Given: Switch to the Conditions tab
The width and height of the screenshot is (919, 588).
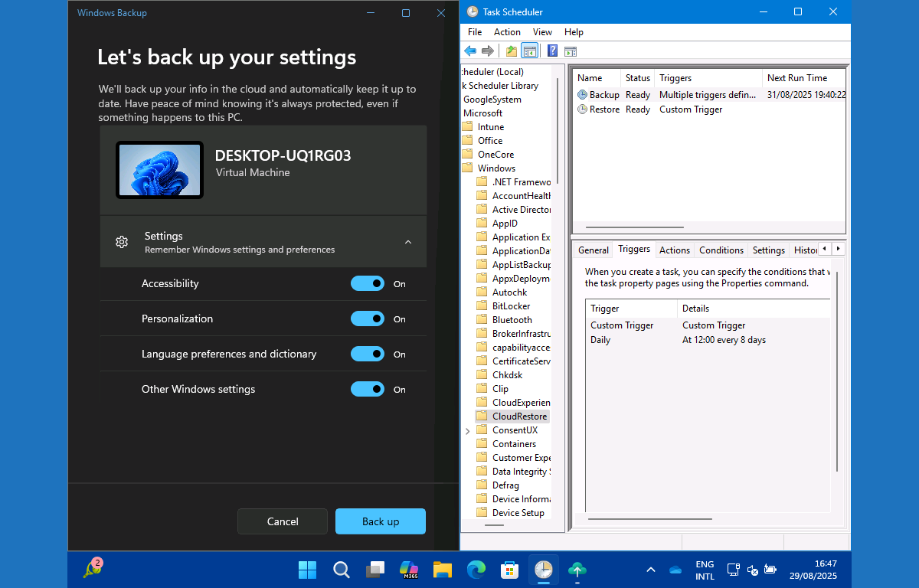Looking at the screenshot, I should (721, 250).
